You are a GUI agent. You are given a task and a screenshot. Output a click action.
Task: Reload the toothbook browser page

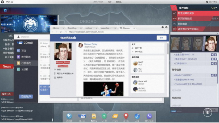click(x=61, y=32)
